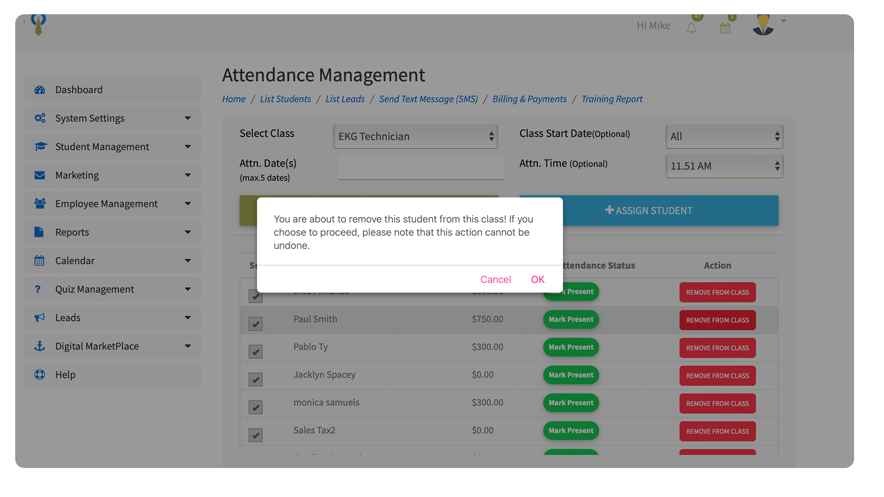Screen dimensions: 884x497
Task: Click the Student Management graduation cap icon
Action: click(40, 146)
